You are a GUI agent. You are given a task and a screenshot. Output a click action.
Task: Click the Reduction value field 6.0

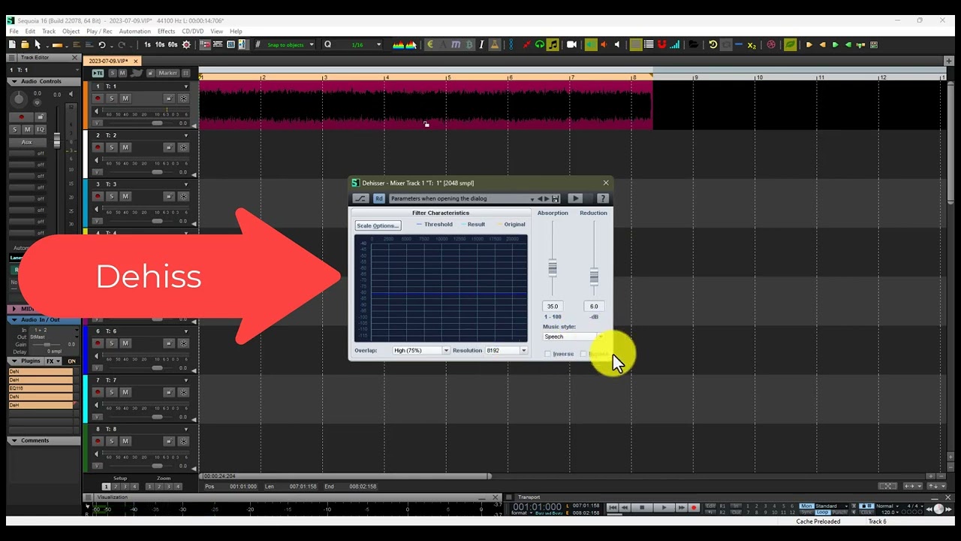[594, 307]
